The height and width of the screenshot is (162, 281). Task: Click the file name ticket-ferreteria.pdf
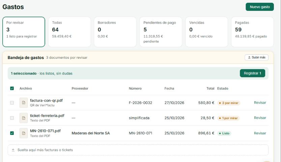[47, 115]
